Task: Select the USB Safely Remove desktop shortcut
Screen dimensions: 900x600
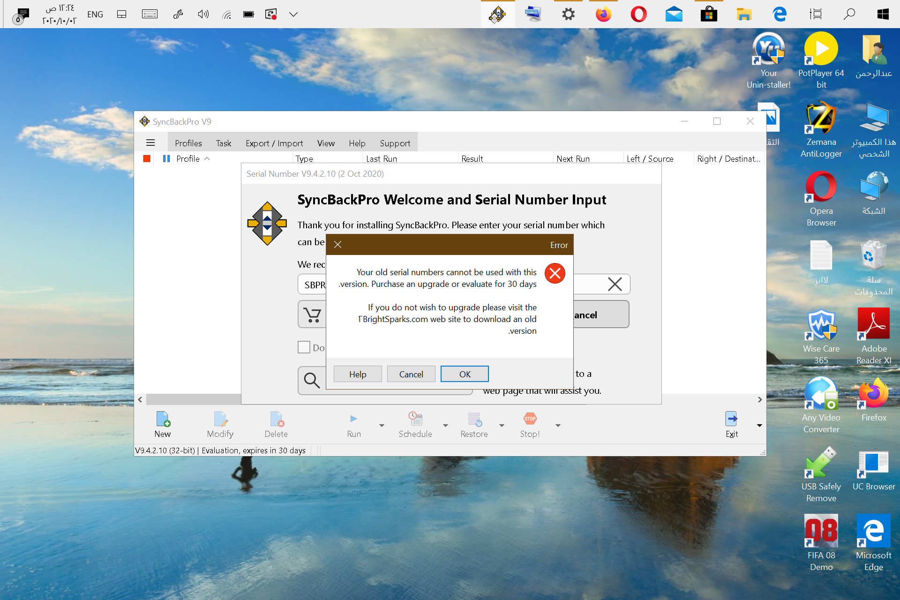Action: (821, 474)
